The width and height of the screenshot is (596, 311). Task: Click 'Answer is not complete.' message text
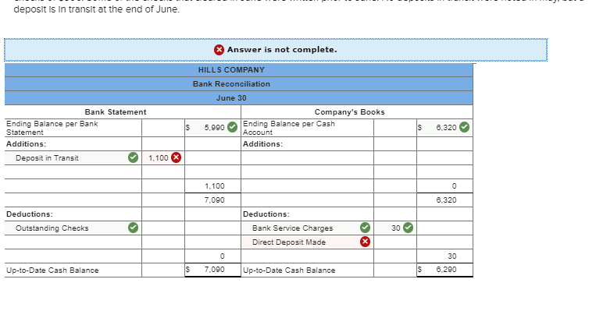pyautogui.click(x=282, y=50)
